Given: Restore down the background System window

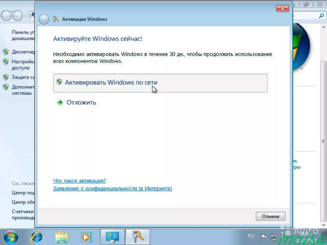Looking at the screenshot, I should tap(306, 4).
